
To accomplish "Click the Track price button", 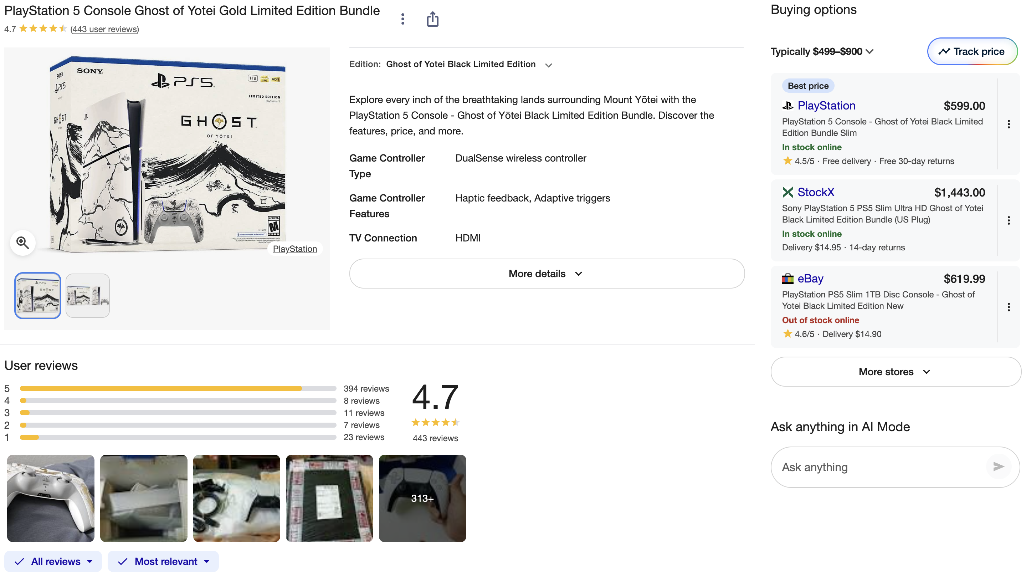I will [x=972, y=51].
